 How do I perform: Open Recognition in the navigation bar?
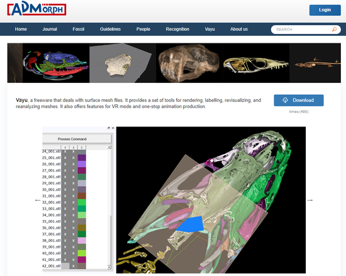(x=177, y=29)
